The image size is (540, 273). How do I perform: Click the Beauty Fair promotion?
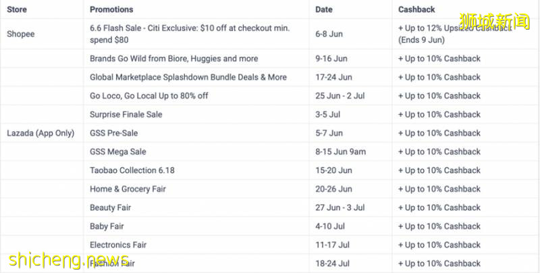(110, 207)
